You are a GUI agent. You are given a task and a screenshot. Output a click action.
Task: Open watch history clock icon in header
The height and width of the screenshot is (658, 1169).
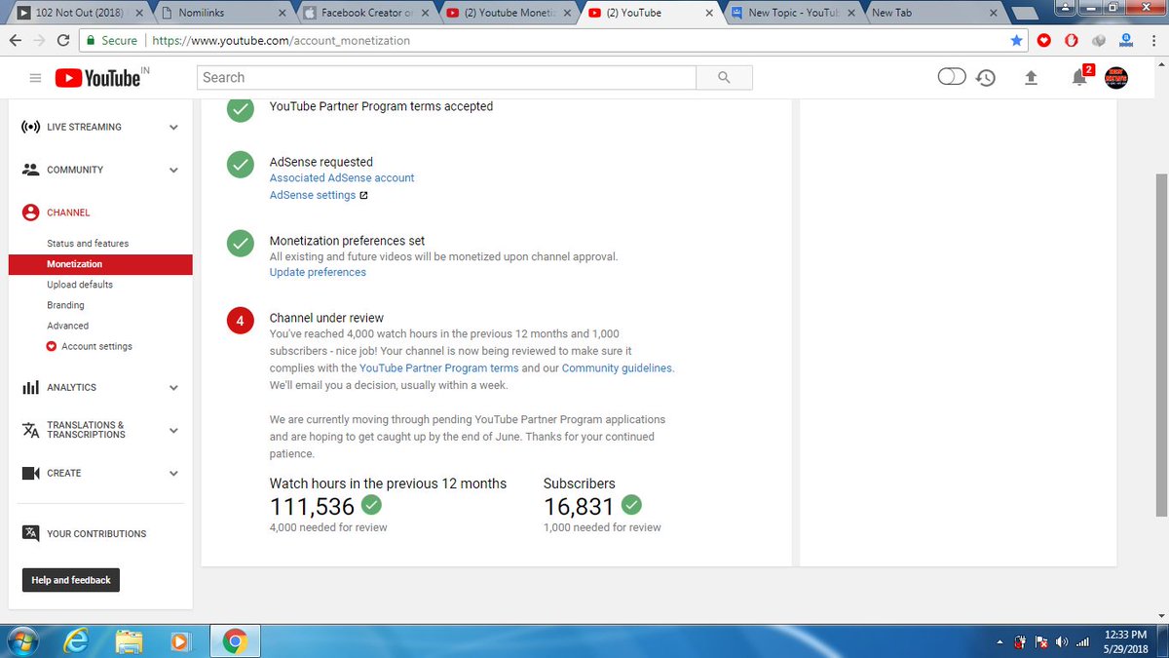[986, 78]
